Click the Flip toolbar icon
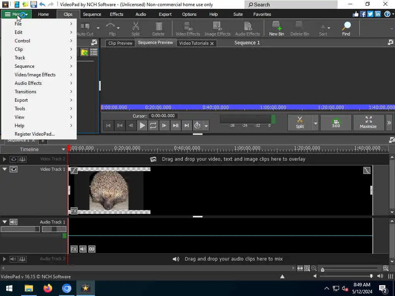 coord(111,29)
